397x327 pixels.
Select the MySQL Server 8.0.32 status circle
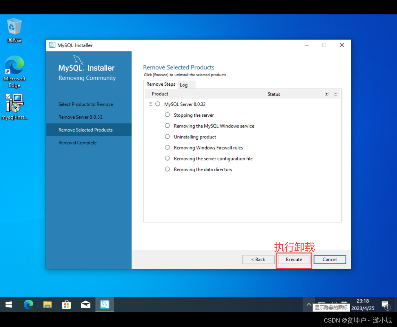(158, 104)
